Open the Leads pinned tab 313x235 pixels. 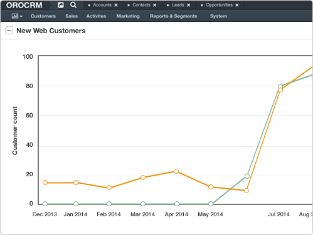[x=178, y=5]
